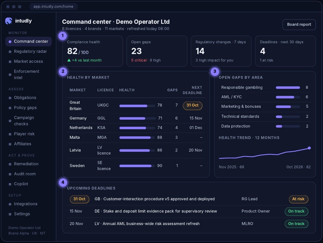The width and height of the screenshot is (323, 243).
Task: Select the Malta market name
Action: click(75, 137)
